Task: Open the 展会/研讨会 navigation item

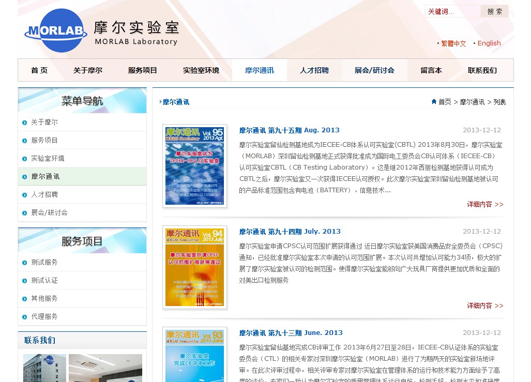Action: [374, 70]
